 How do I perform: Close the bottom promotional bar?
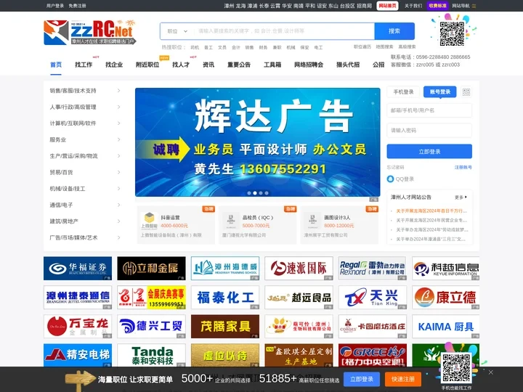490,372
